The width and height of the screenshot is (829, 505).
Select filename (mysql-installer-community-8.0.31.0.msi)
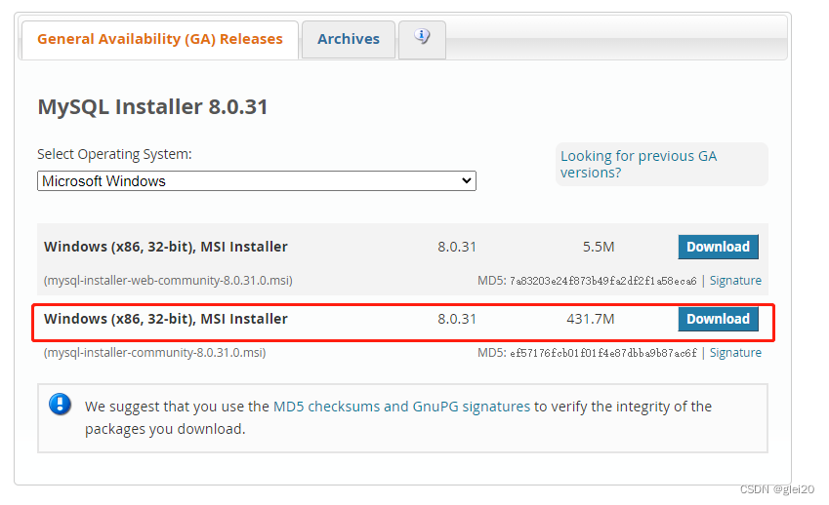point(155,353)
